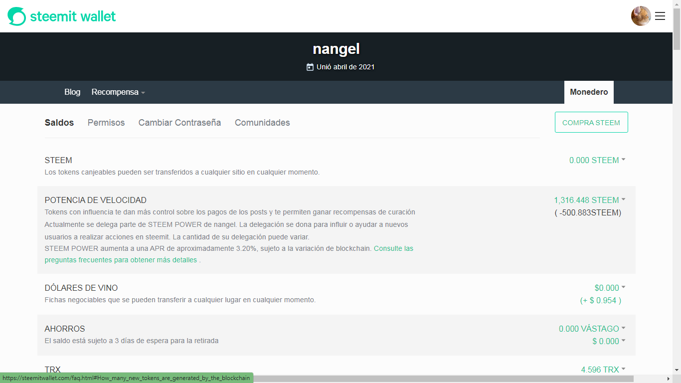This screenshot has width=681, height=383.
Task: Click the vertical scrollbar thumb
Action: click(x=677, y=29)
